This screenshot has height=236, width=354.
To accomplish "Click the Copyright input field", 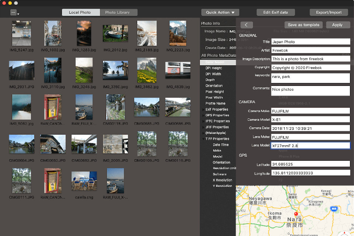I will pos(310,67).
